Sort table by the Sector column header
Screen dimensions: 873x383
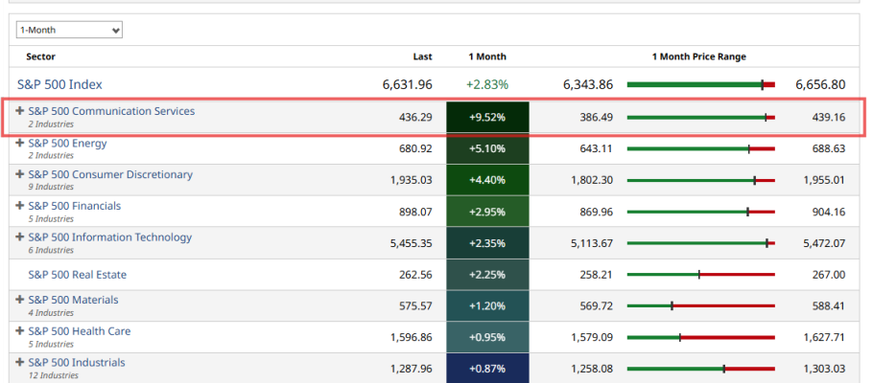[x=40, y=56]
